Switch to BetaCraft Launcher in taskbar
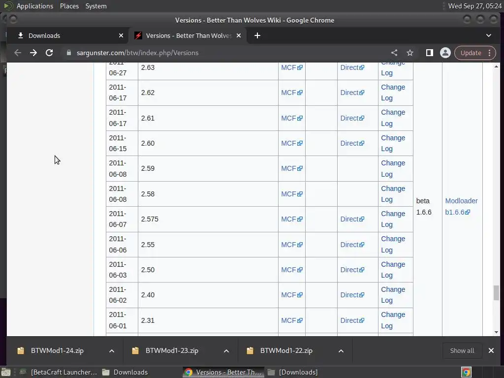Image resolution: width=504 pixels, height=378 pixels. pos(58,372)
